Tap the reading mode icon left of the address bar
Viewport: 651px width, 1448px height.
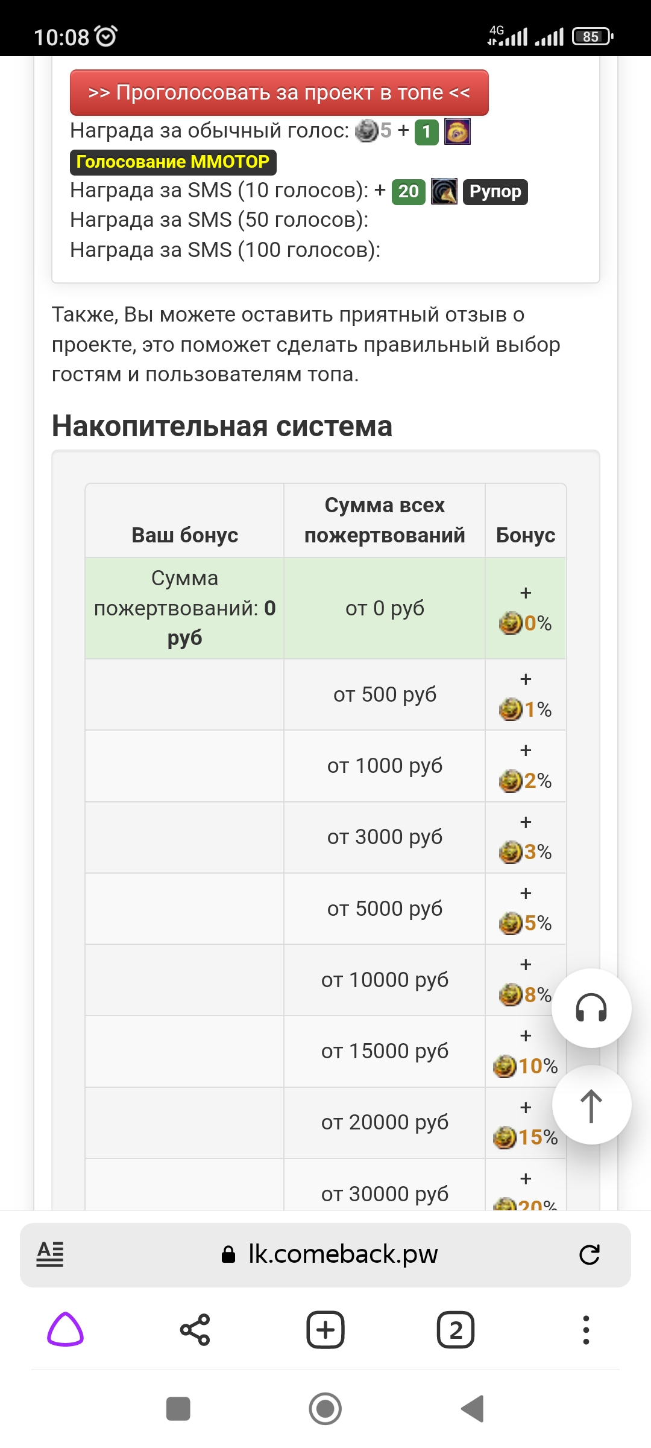(x=51, y=1254)
